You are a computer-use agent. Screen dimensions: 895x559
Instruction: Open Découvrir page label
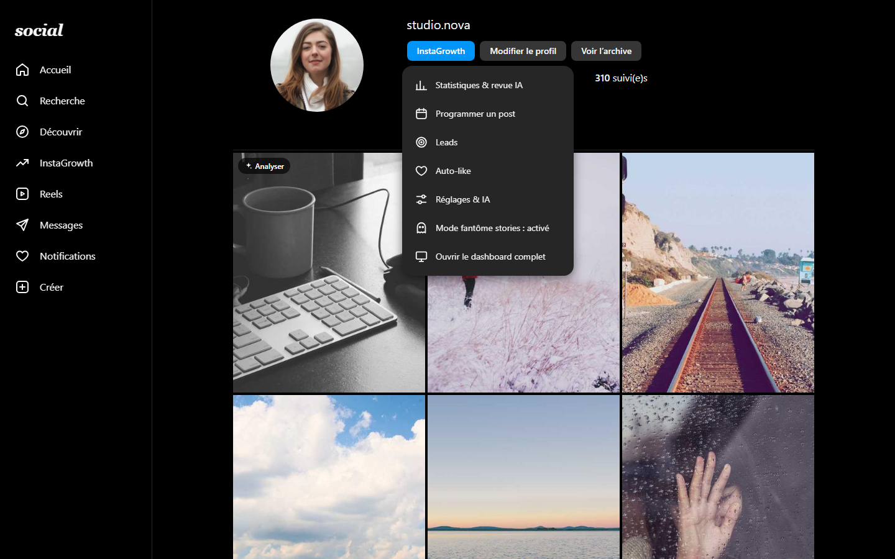click(x=61, y=132)
